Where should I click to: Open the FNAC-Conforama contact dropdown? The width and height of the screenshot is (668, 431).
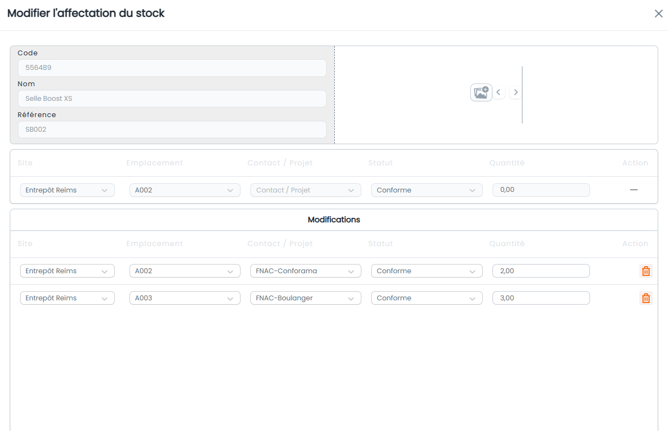click(x=306, y=271)
